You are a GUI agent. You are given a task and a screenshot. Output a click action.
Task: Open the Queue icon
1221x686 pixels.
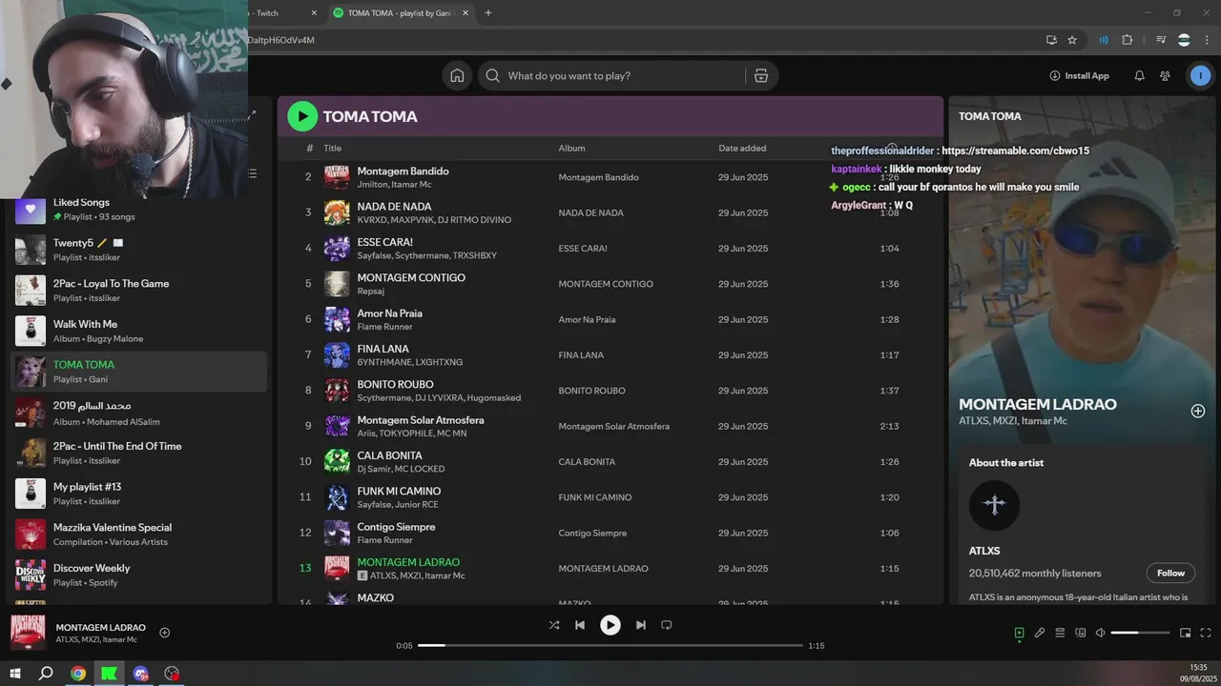[x=1060, y=633]
